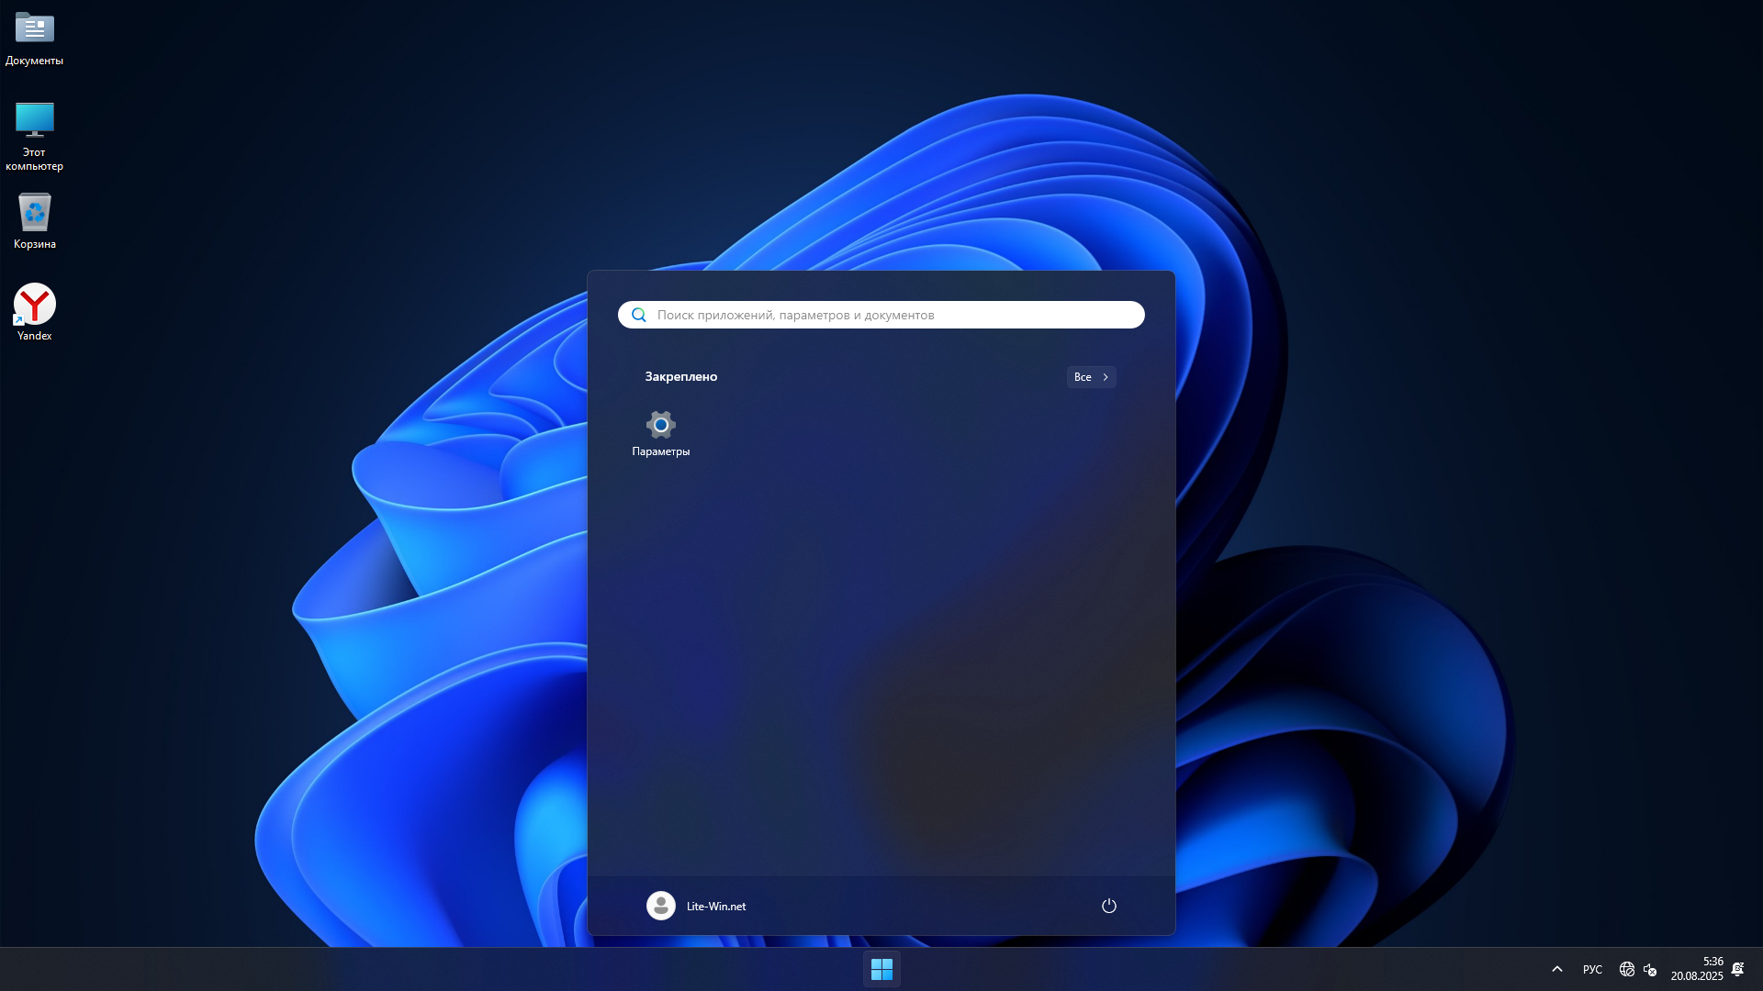Select the Корзина recycle bin icon

point(35,213)
